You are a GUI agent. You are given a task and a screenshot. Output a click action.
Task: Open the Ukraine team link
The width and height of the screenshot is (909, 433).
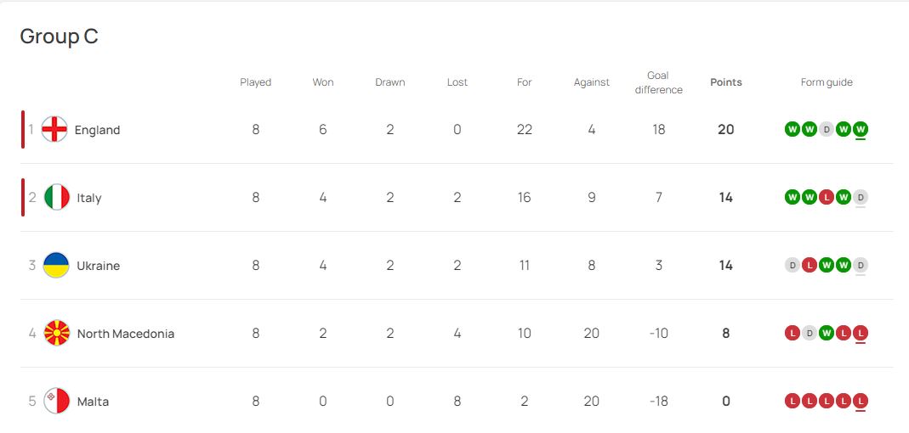[99, 266]
